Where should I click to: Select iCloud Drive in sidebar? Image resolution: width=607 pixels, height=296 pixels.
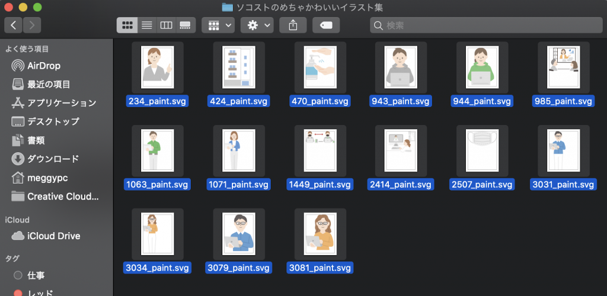pyautogui.click(x=53, y=236)
